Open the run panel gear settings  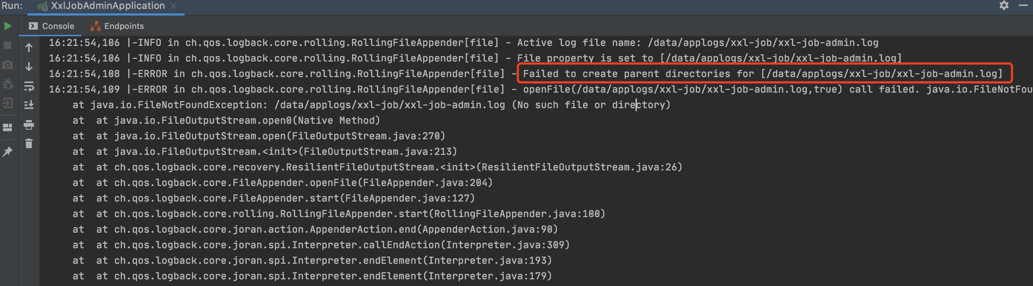coord(1004,5)
